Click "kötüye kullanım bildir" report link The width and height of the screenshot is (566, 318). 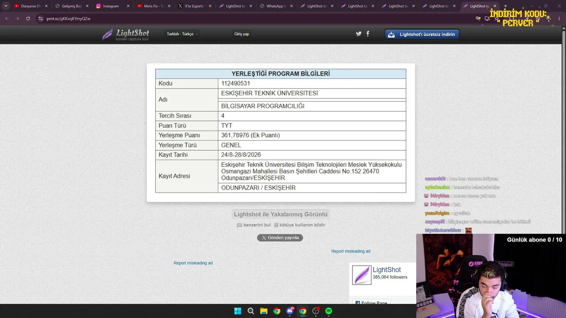[302, 225]
